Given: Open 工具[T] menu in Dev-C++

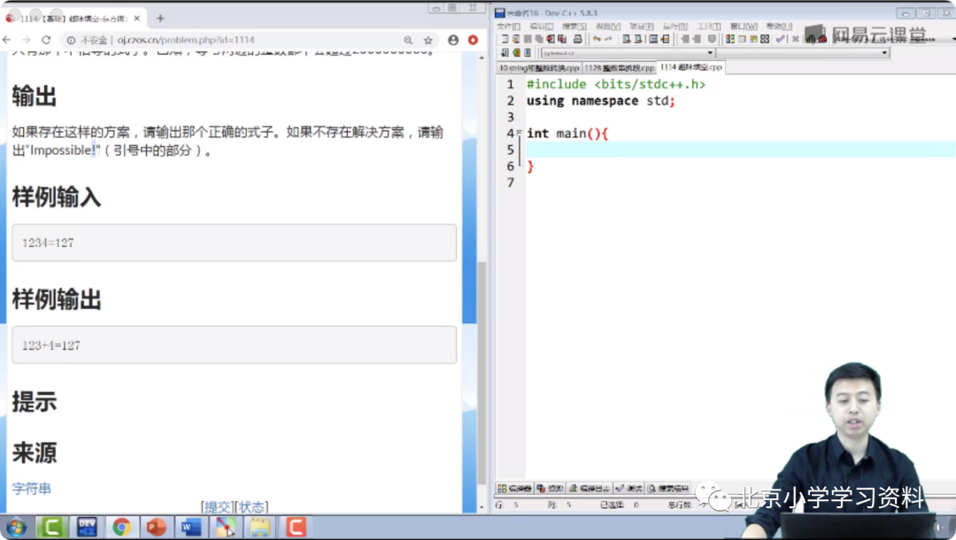Looking at the screenshot, I should click(708, 27).
